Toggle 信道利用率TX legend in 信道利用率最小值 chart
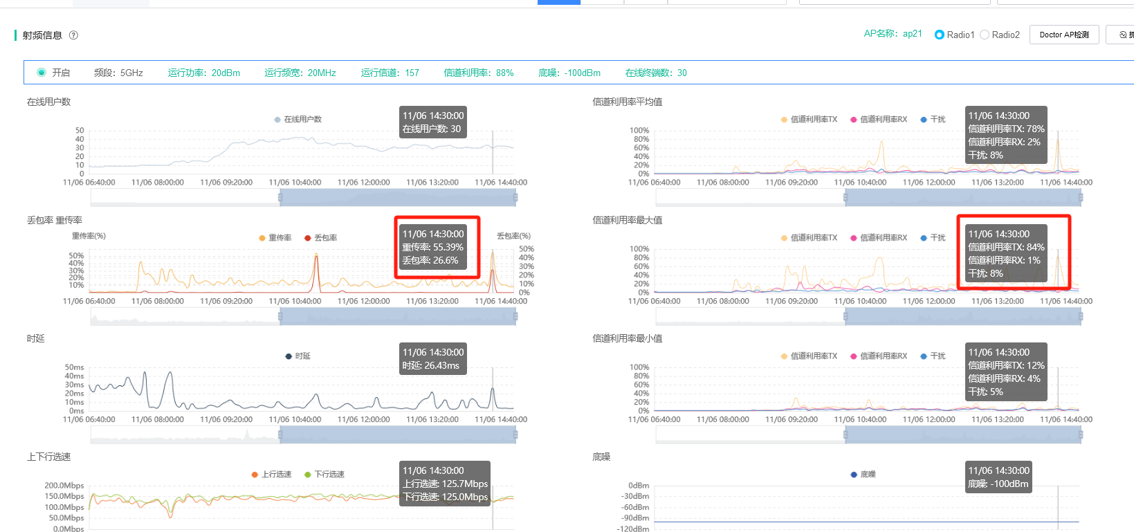Screen dimensions: 1134x532 [809, 356]
